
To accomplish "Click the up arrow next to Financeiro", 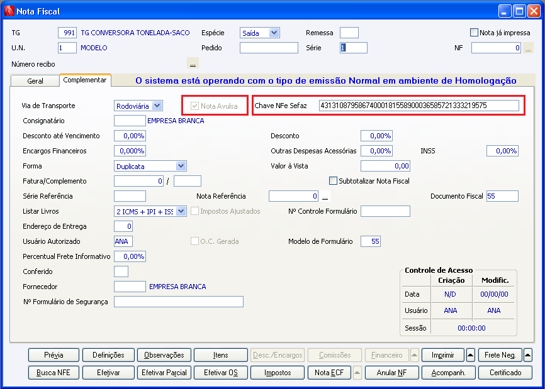I will tap(414, 355).
